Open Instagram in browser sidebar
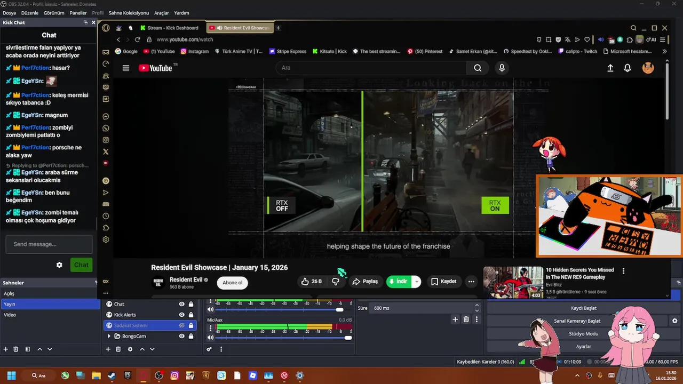Screen dimensions: 683x384 pos(106,140)
